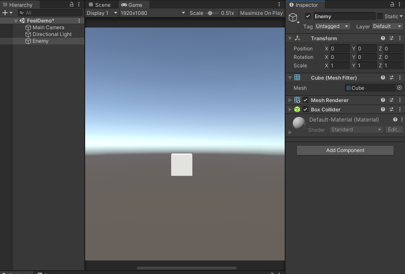The height and width of the screenshot is (274, 405).
Task: Click the green Box Collider icon
Action: pos(298,109)
